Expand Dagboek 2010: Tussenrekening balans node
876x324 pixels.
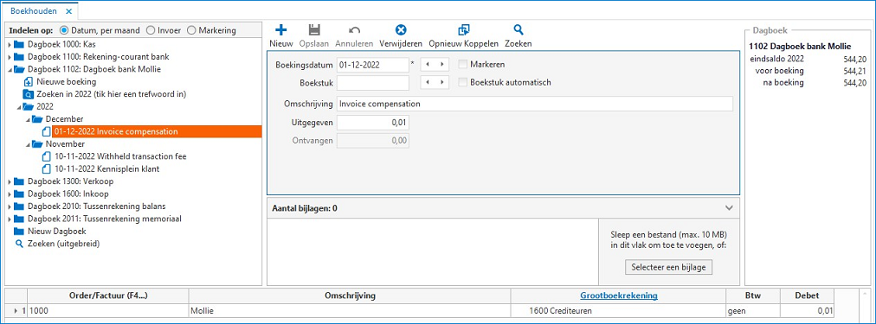9,206
